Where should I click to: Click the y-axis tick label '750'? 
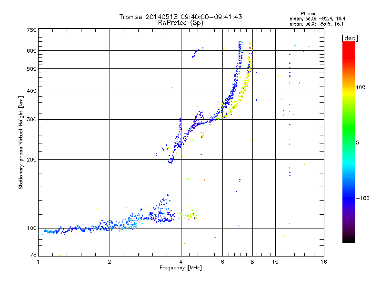[31, 30]
